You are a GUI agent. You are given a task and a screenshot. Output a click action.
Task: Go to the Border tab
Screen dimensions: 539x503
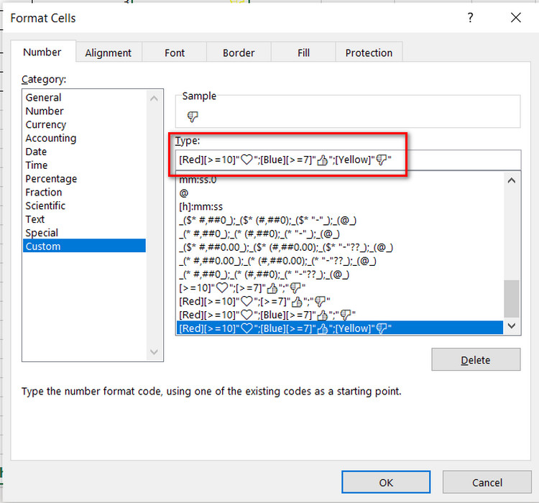tap(239, 52)
